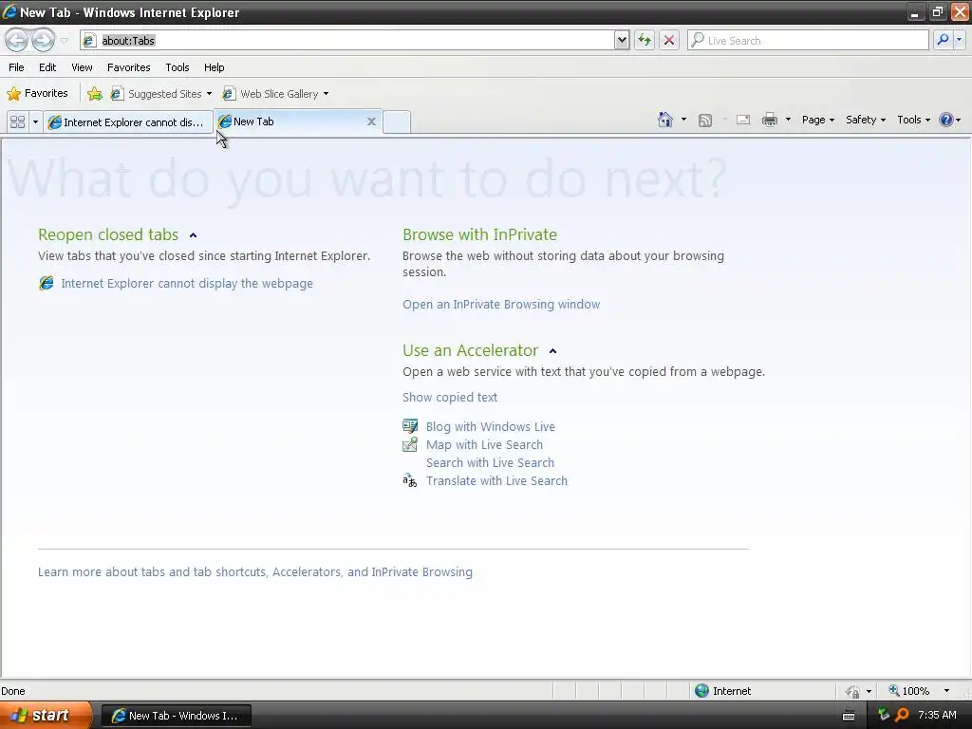Expand the Home button dropdown arrow
The width and height of the screenshot is (972, 729).
[683, 119]
